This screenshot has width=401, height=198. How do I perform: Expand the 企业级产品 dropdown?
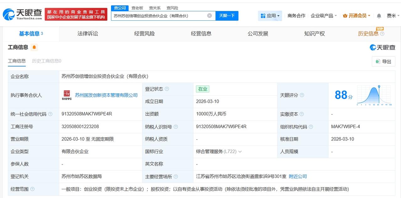point(323,16)
